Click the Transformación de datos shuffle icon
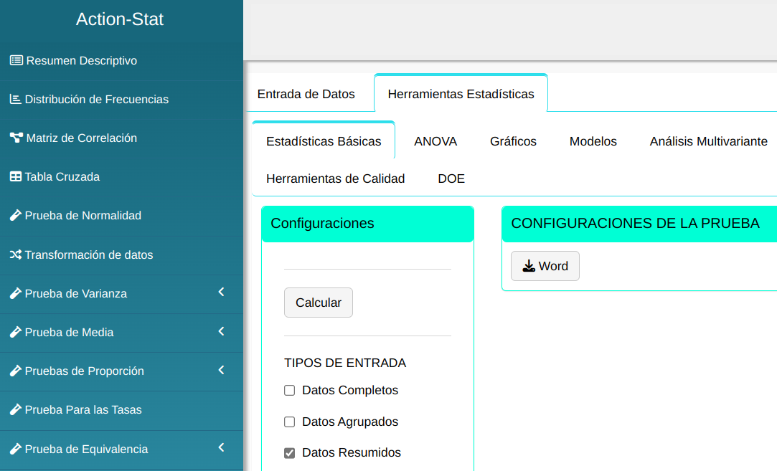This screenshot has height=471, width=777. (15, 255)
